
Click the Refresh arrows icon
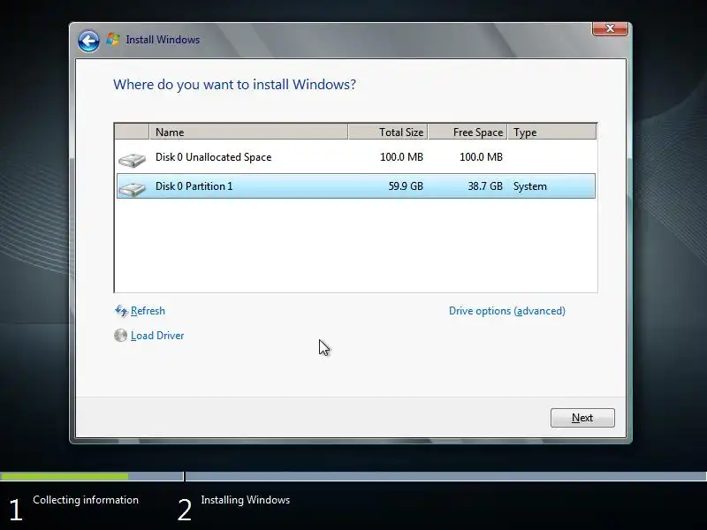121,311
